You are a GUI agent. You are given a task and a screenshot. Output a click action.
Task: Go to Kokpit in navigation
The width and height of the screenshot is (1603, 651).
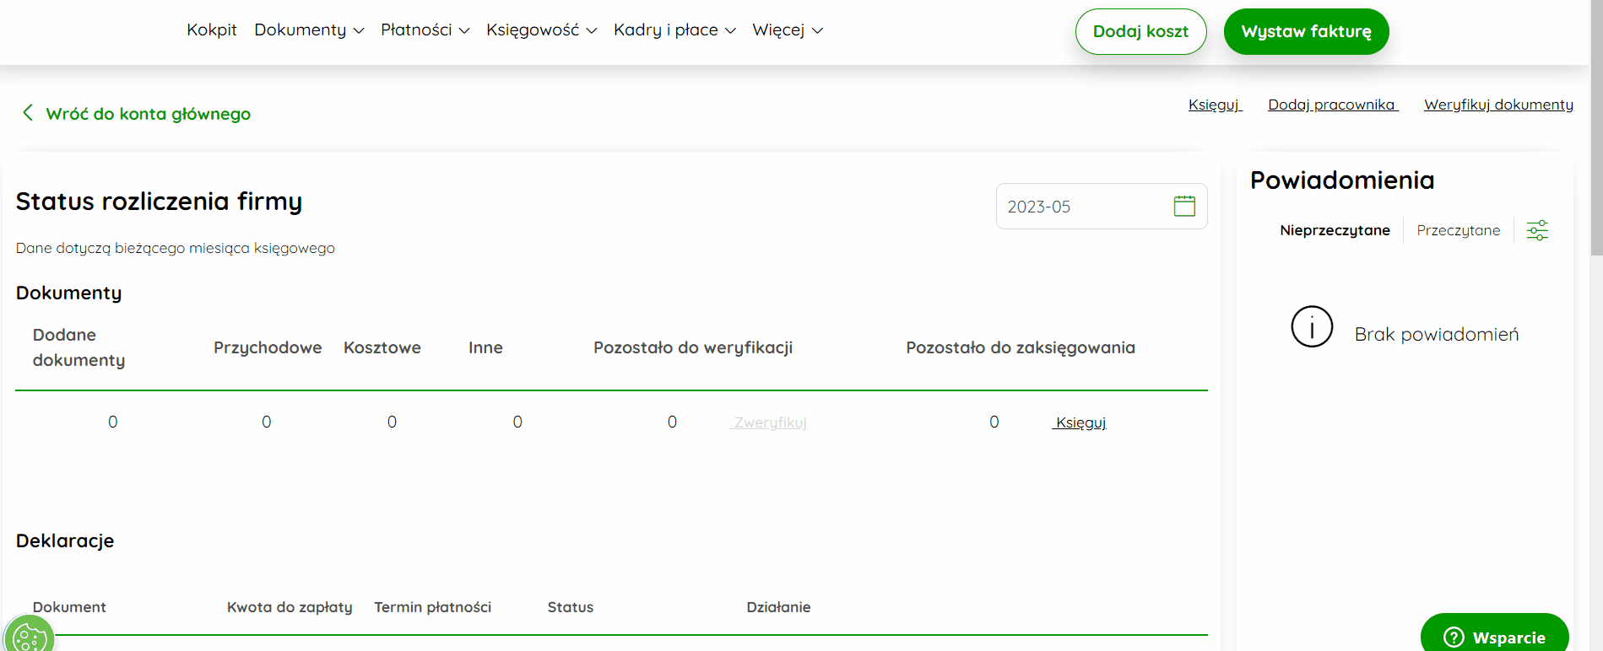point(212,30)
